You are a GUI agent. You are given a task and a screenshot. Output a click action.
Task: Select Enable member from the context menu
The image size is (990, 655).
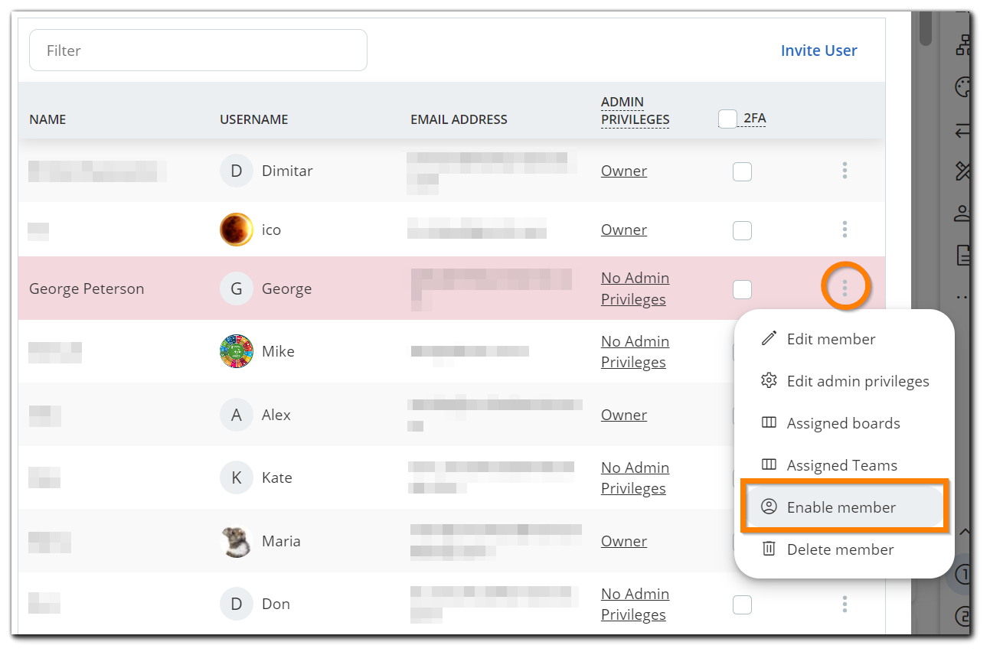[841, 507]
